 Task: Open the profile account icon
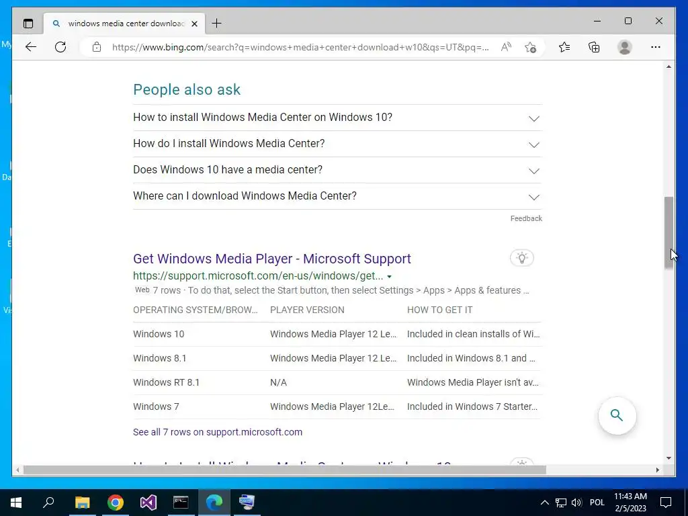tap(624, 47)
